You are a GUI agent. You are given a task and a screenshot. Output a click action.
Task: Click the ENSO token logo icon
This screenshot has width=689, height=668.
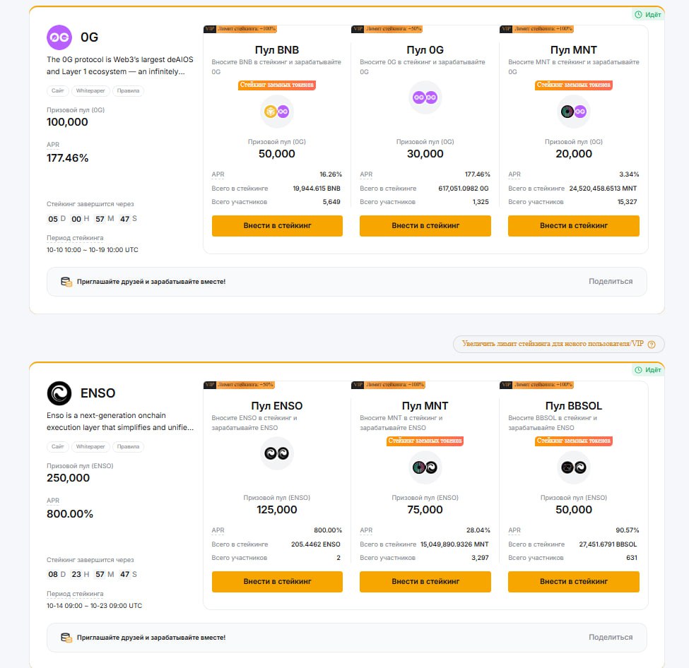click(x=59, y=393)
